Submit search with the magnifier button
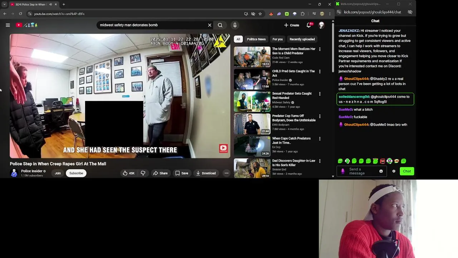 [220, 25]
